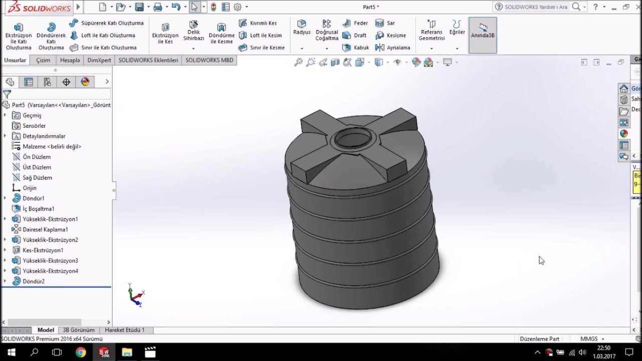The width and height of the screenshot is (642, 361).
Task: Undo the last action
Action: (176, 7)
